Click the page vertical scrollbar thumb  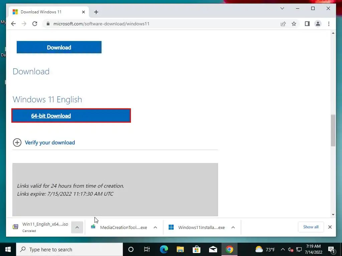click(333, 130)
